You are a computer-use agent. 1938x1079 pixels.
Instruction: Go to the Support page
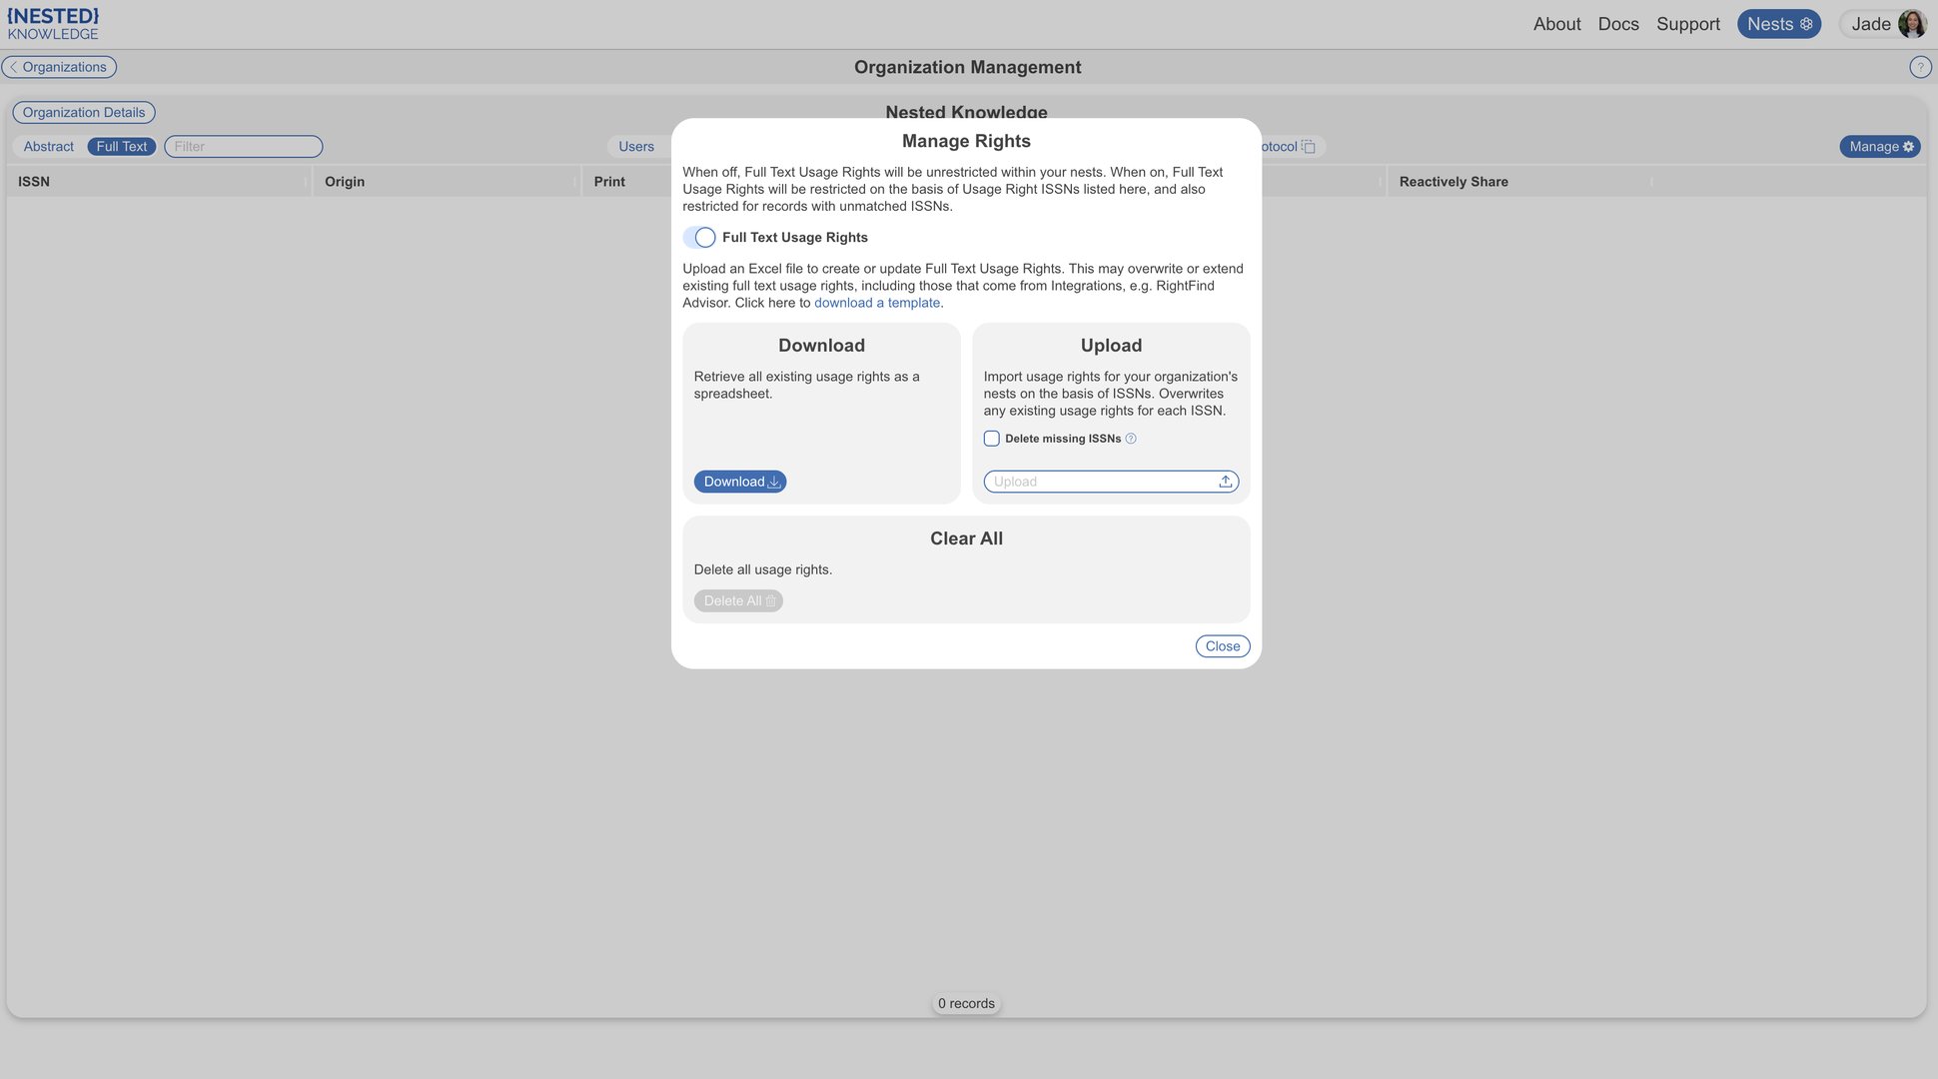click(1688, 24)
